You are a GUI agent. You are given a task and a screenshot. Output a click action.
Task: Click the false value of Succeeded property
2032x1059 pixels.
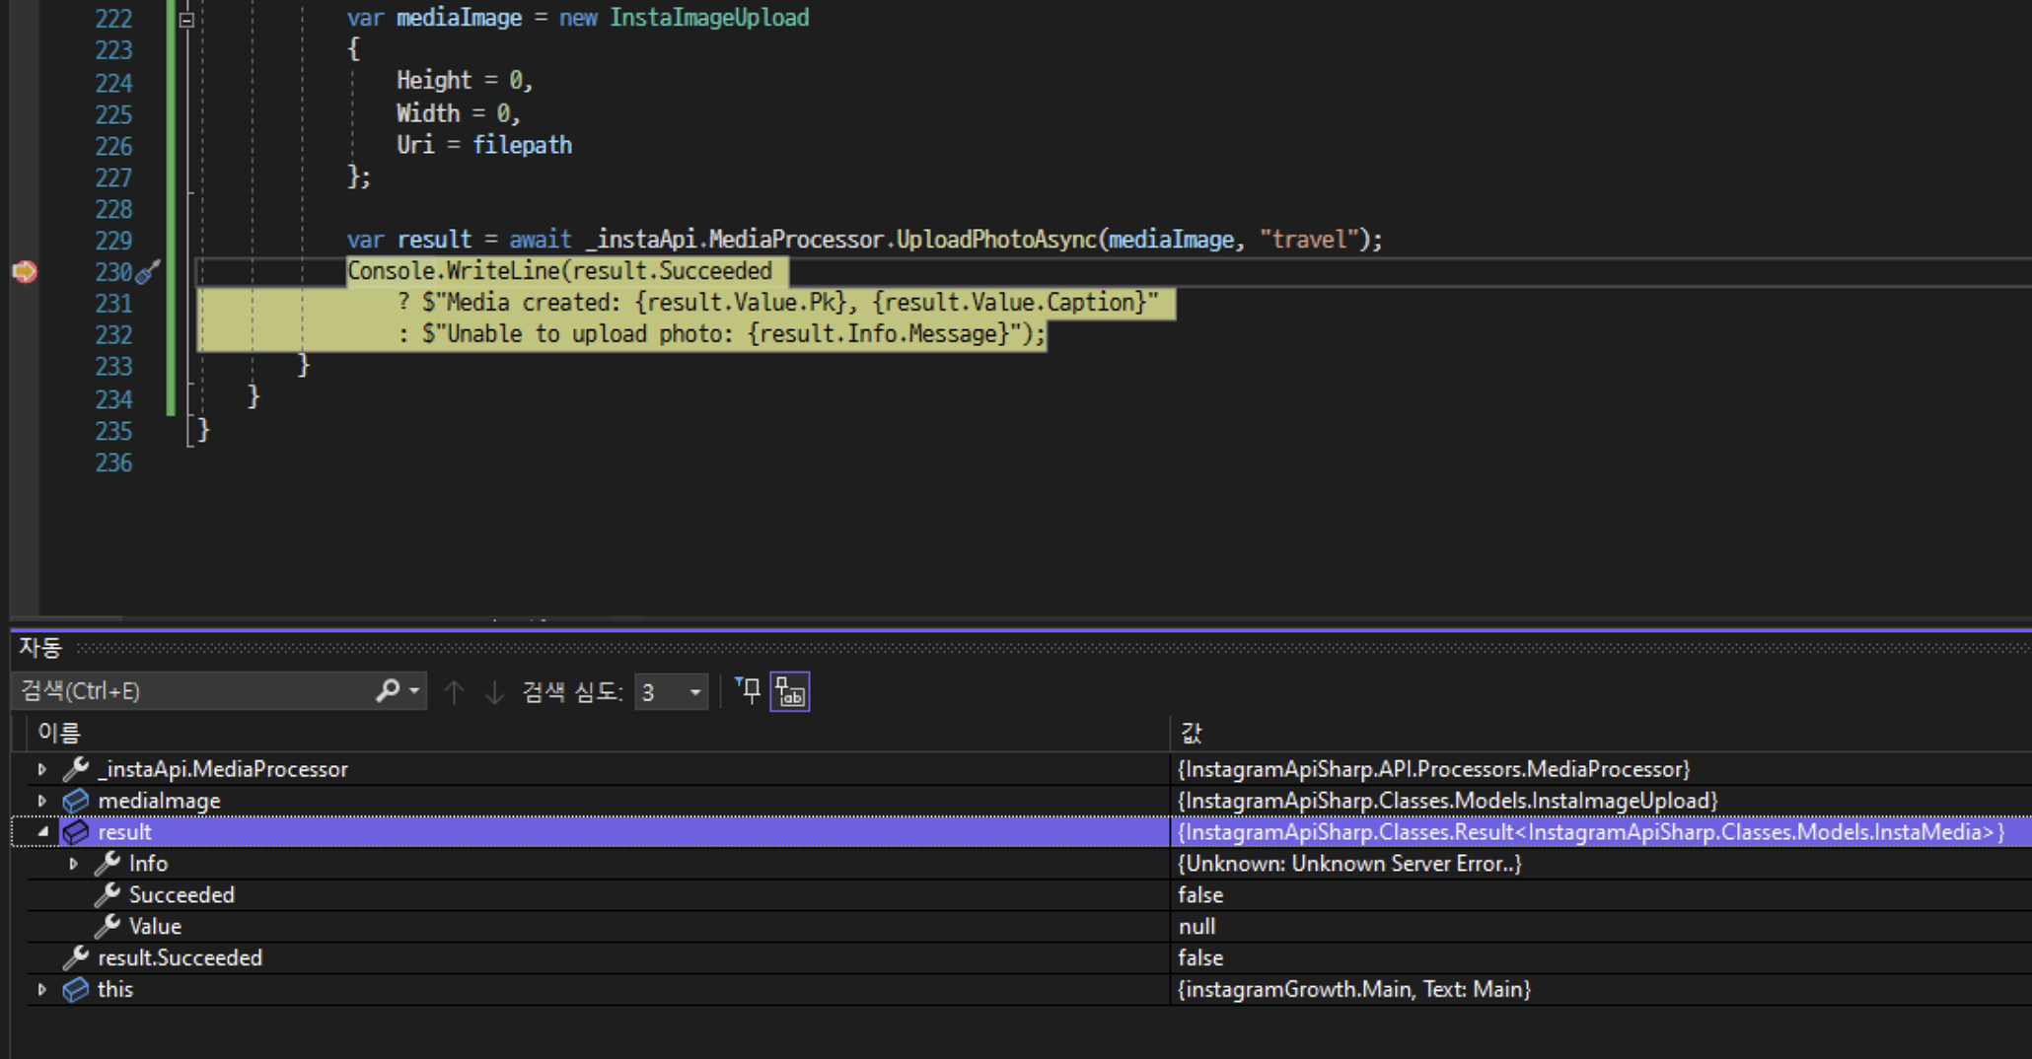(1200, 895)
